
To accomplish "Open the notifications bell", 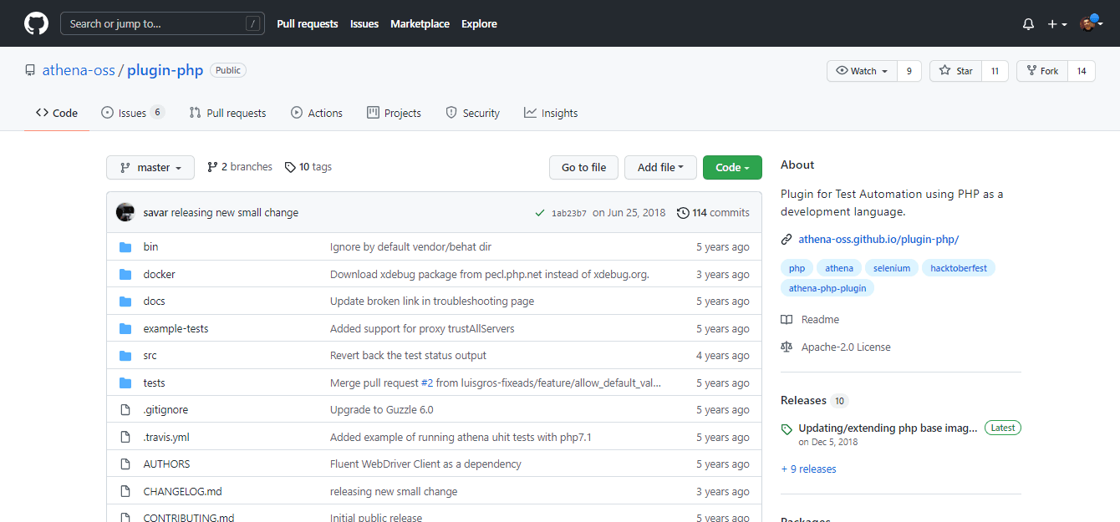I will 1028,24.
